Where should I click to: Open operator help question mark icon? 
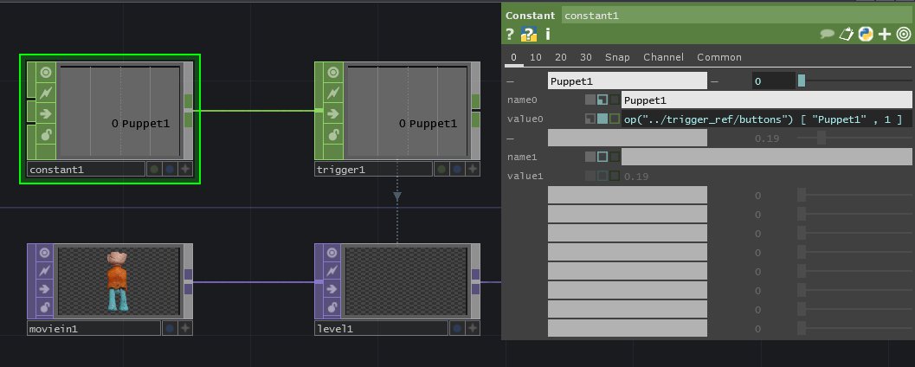pos(511,35)
